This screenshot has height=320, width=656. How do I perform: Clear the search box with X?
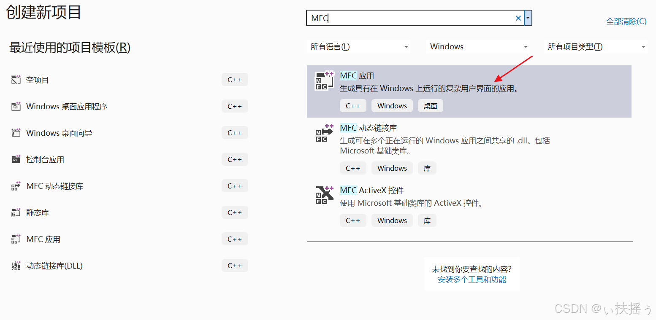(x=518, y=18)
